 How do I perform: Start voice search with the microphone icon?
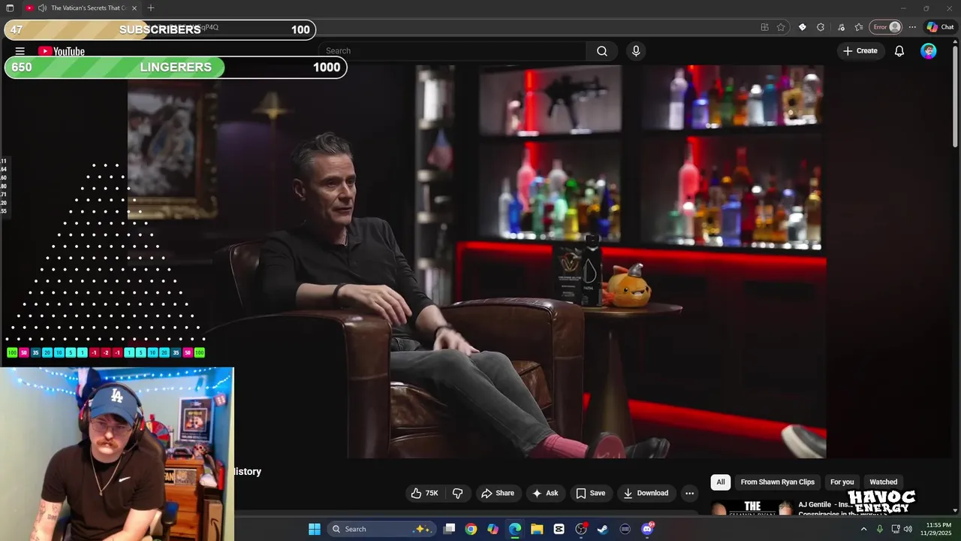[636, 51]
